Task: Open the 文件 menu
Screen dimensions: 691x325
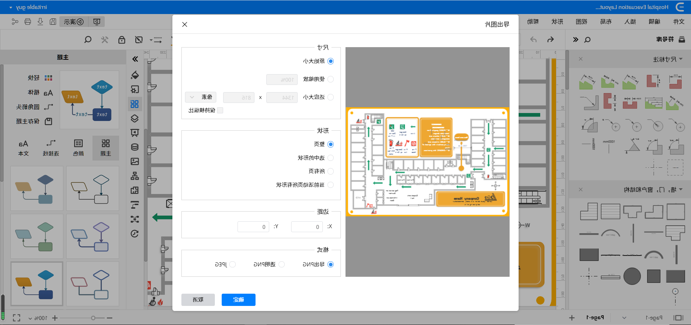Action: tap(678, 22)
